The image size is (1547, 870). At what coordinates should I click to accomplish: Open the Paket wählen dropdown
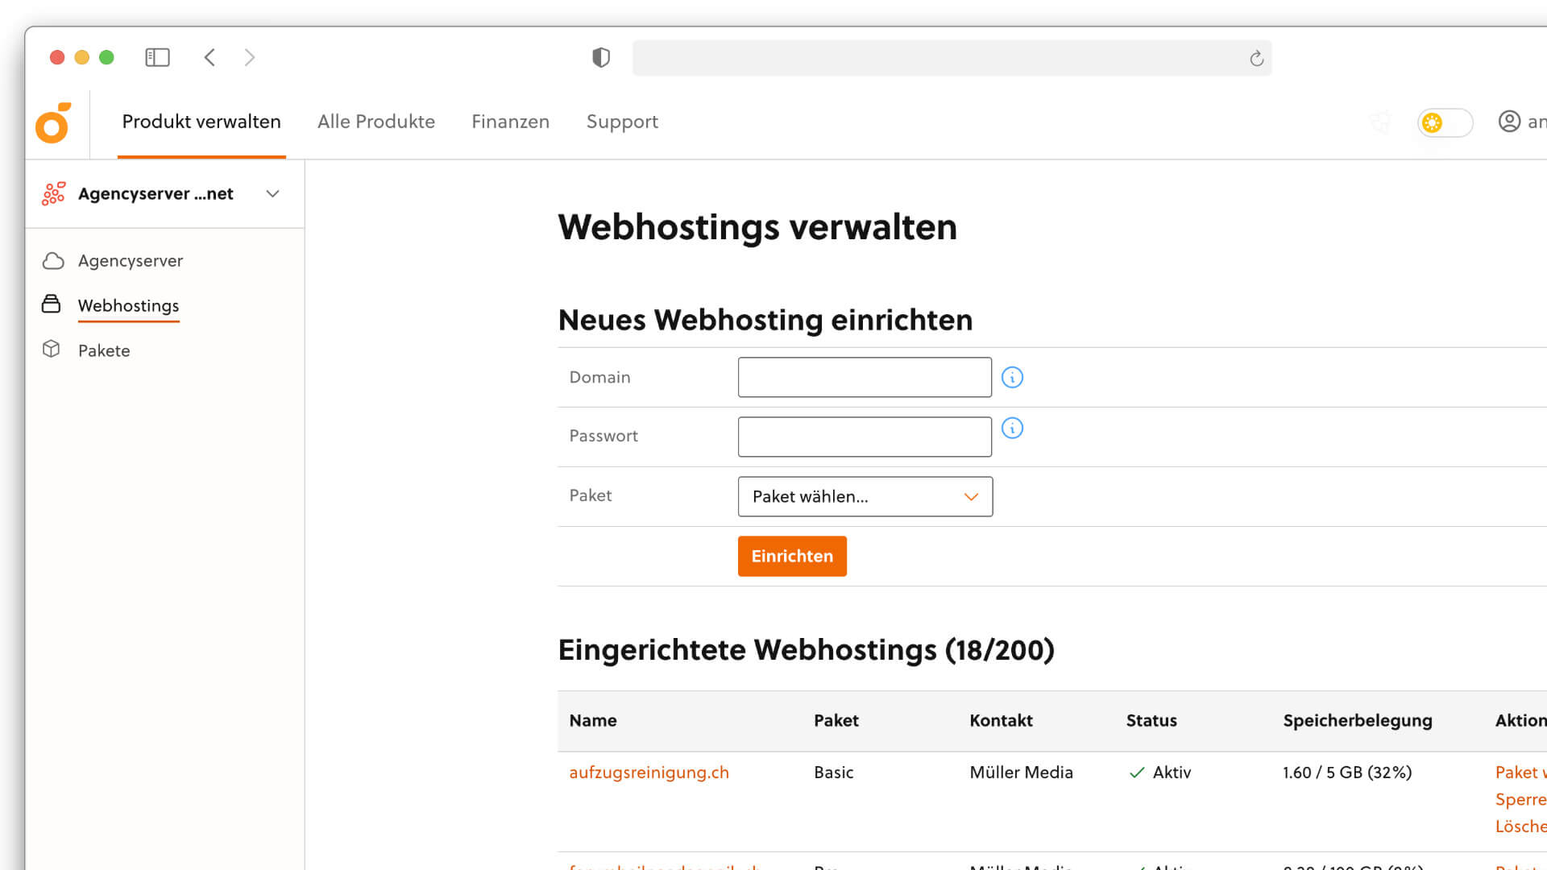865,496
